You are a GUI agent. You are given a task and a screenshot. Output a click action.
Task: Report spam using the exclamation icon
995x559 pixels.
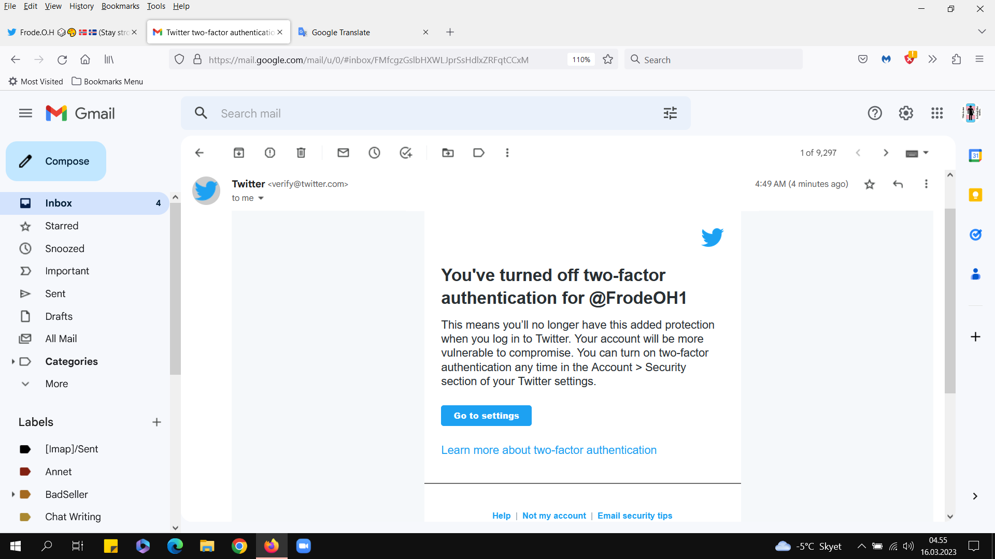(270, 153)
